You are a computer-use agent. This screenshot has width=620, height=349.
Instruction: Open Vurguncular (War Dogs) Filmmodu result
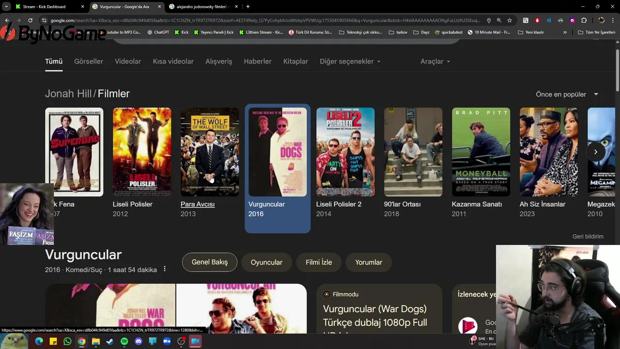(375, 316)
